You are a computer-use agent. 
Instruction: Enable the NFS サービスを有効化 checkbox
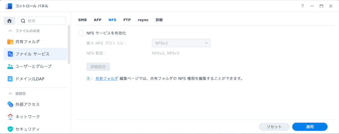pyautogui.click(x=81, y=33)
